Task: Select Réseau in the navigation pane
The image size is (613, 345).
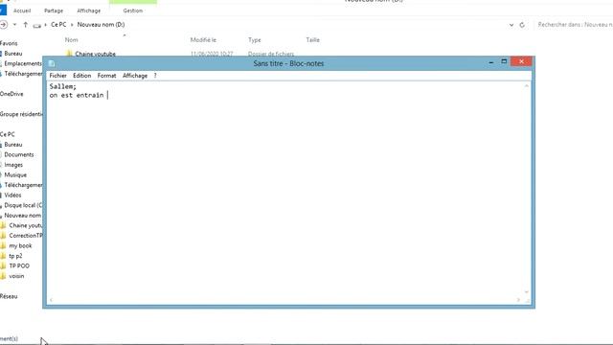Action: (x=9, y=296)
